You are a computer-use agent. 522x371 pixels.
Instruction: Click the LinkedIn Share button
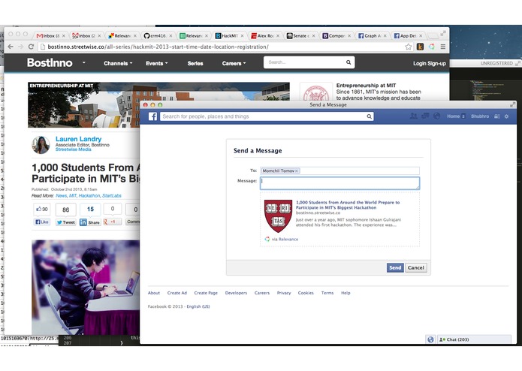point(90,222)
